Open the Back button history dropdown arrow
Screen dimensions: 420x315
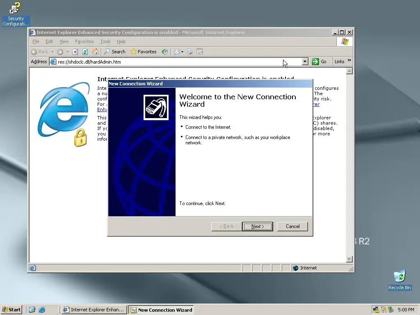(53, 52)
